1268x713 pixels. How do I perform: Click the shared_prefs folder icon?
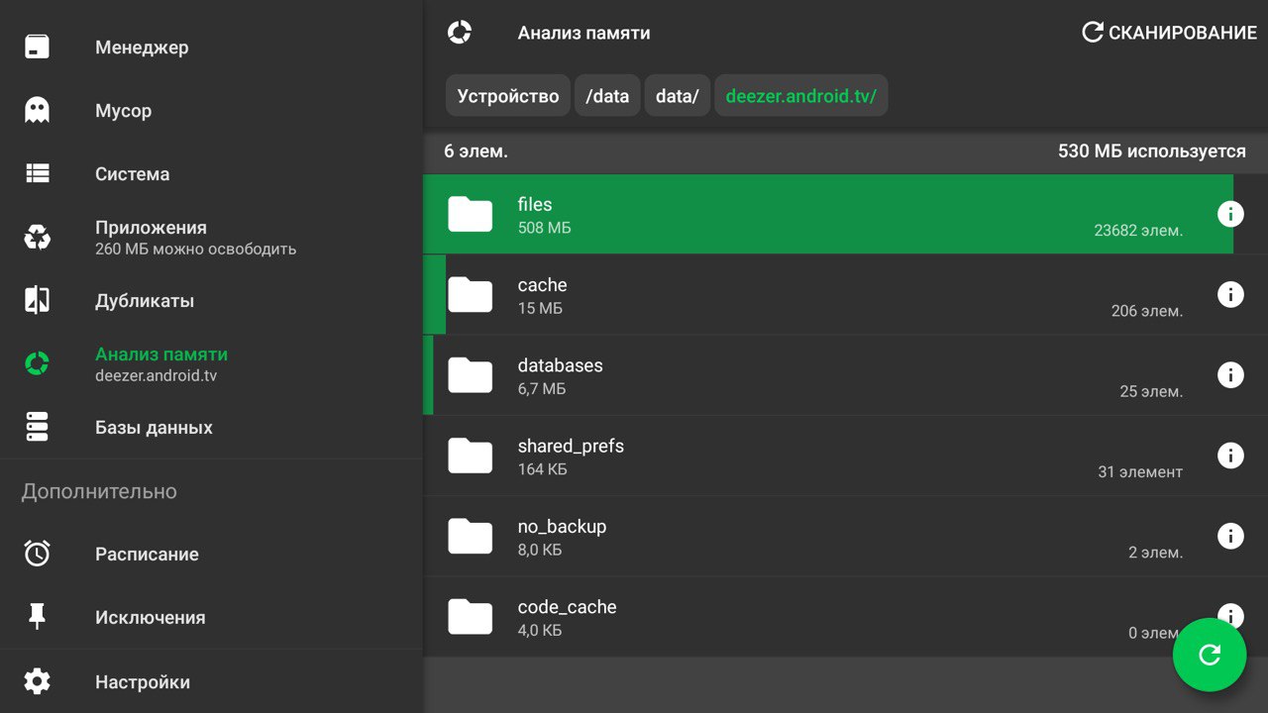470,455
